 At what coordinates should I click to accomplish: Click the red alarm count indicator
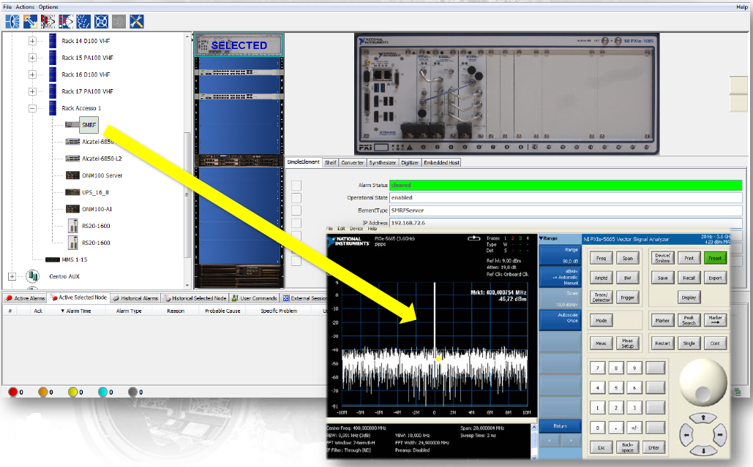13,392
